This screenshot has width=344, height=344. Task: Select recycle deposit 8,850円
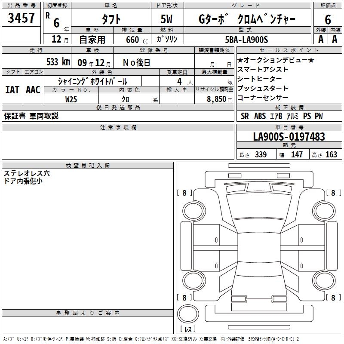pyautogui.click(x=220, y=99)
